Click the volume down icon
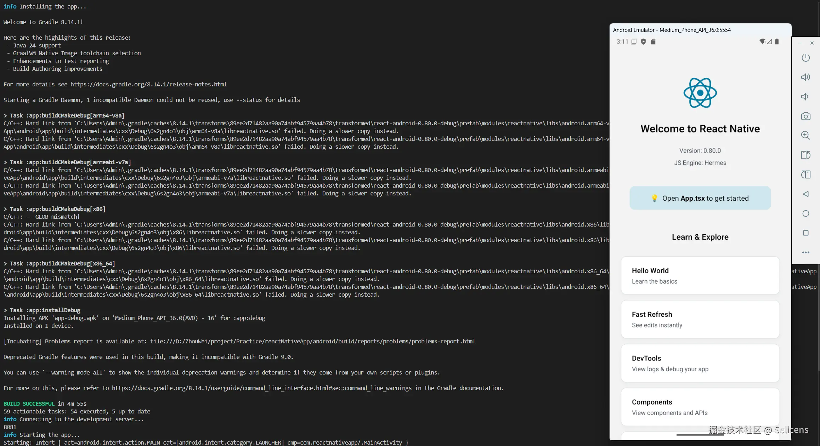The image size is (820, 446). tap(805, 97)
